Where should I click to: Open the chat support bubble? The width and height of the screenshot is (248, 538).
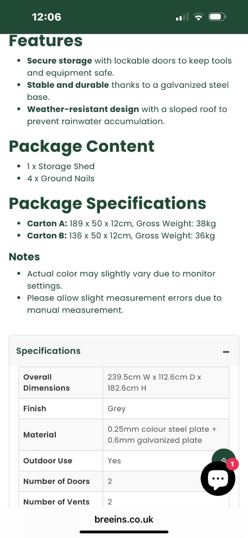218,478
